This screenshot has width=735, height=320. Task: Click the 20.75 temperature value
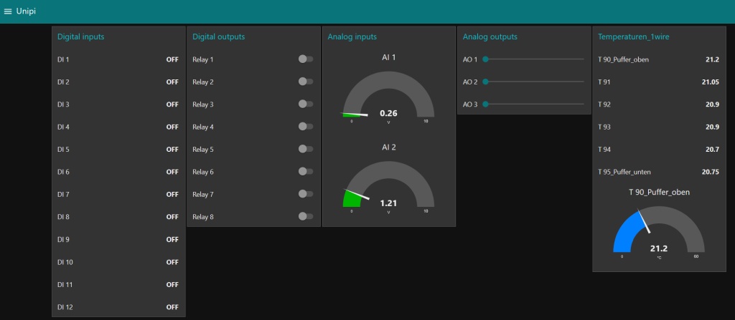point(710,172)
